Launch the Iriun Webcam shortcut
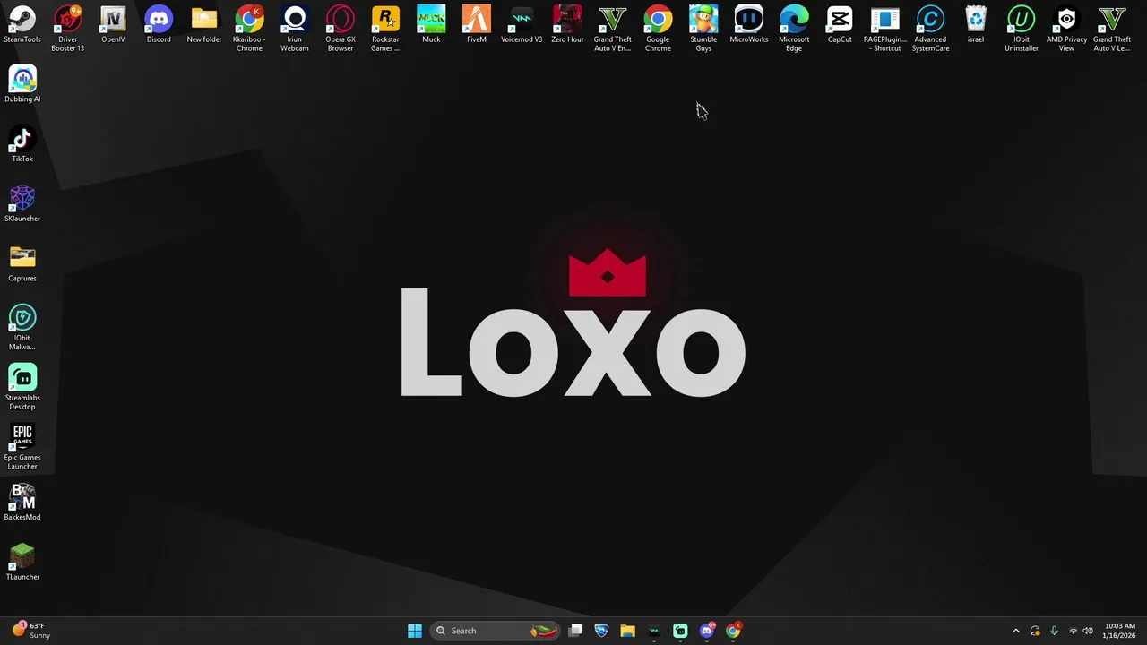1147x645 pixels. click(295, 29)
